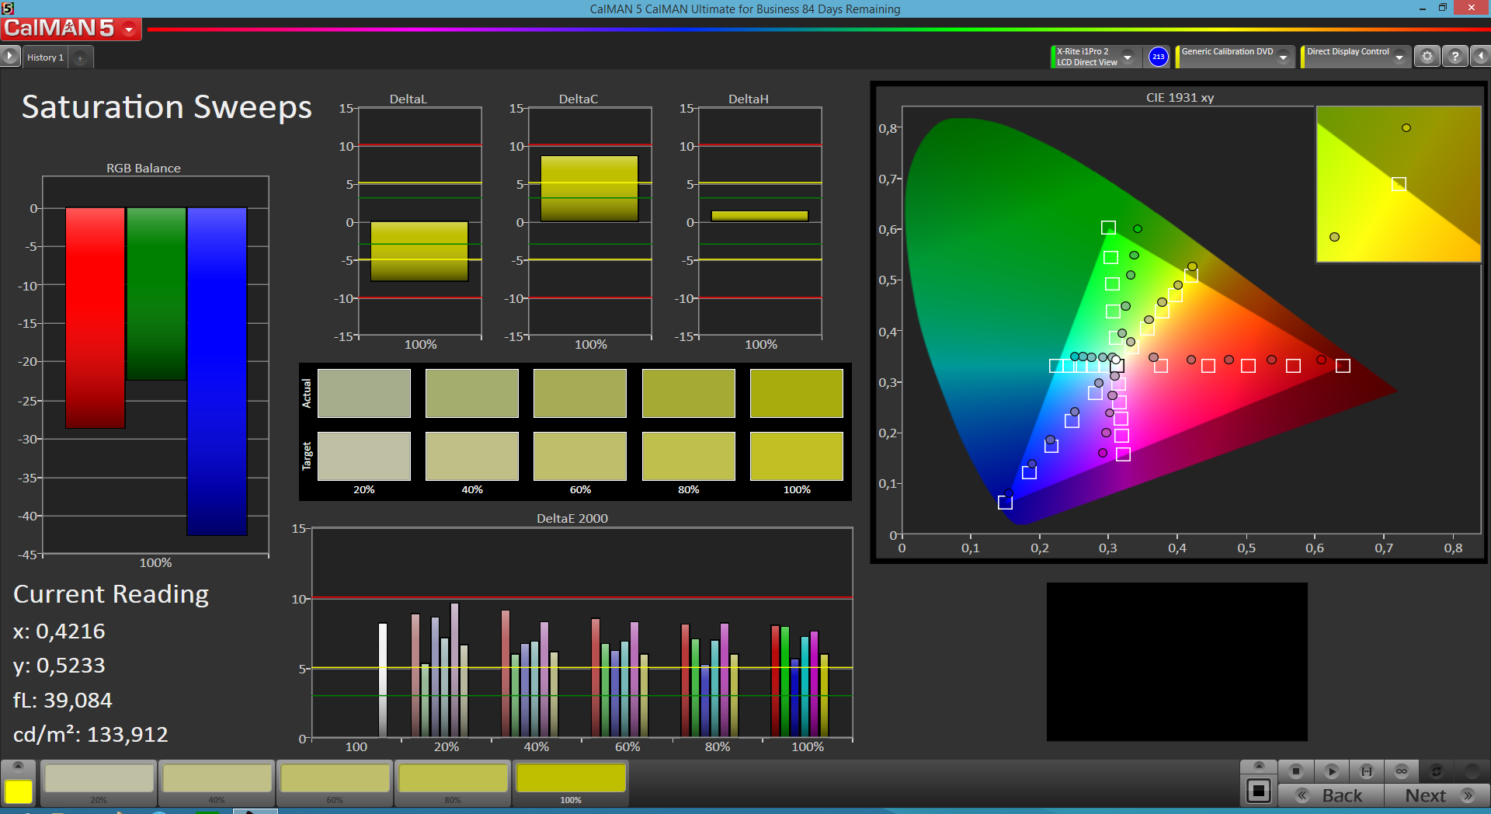
Task: Toggle the continuous read infinity button
Action: (x=1401, y=771)
